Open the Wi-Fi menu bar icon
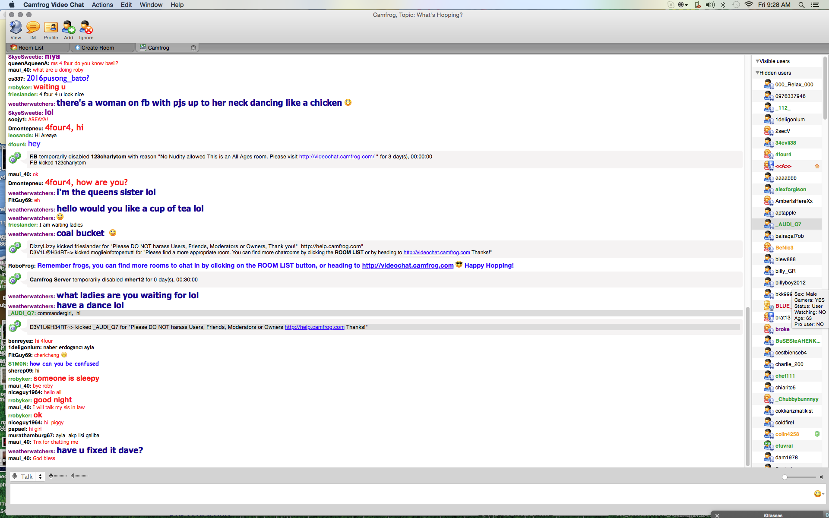 coord(749,5)
